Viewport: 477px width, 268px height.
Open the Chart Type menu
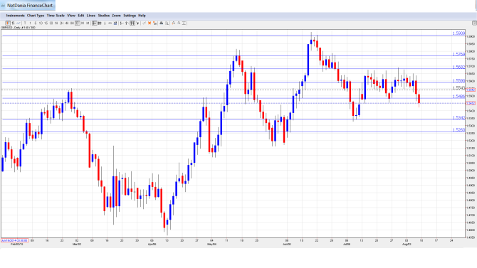[x=36, y=16]
